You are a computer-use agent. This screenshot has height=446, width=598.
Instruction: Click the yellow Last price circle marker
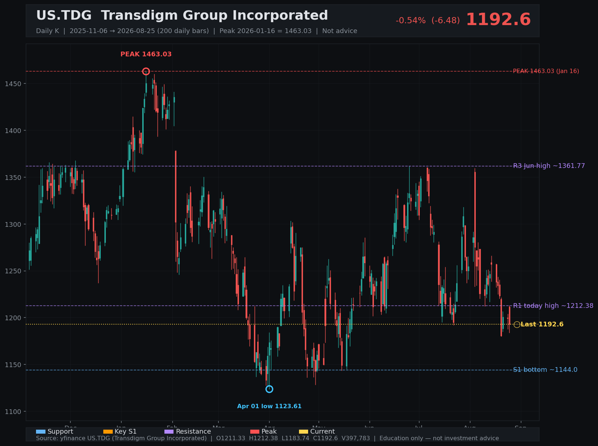click(x=517, y=325)
